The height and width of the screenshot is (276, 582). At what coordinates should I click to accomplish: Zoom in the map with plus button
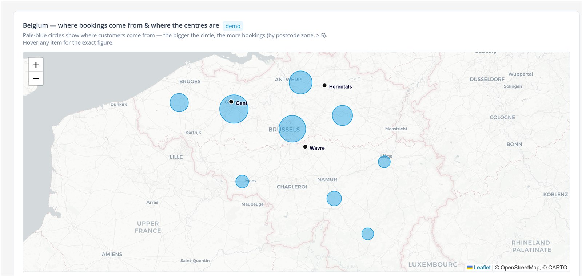click(x=36, y=65)
